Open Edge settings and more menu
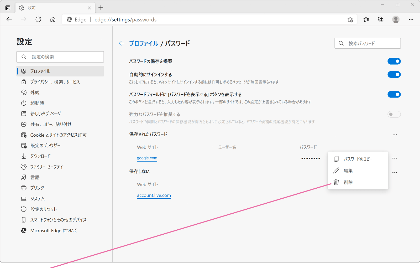The height and width of the screenshot is (268, 420). [x=411, y=19]
